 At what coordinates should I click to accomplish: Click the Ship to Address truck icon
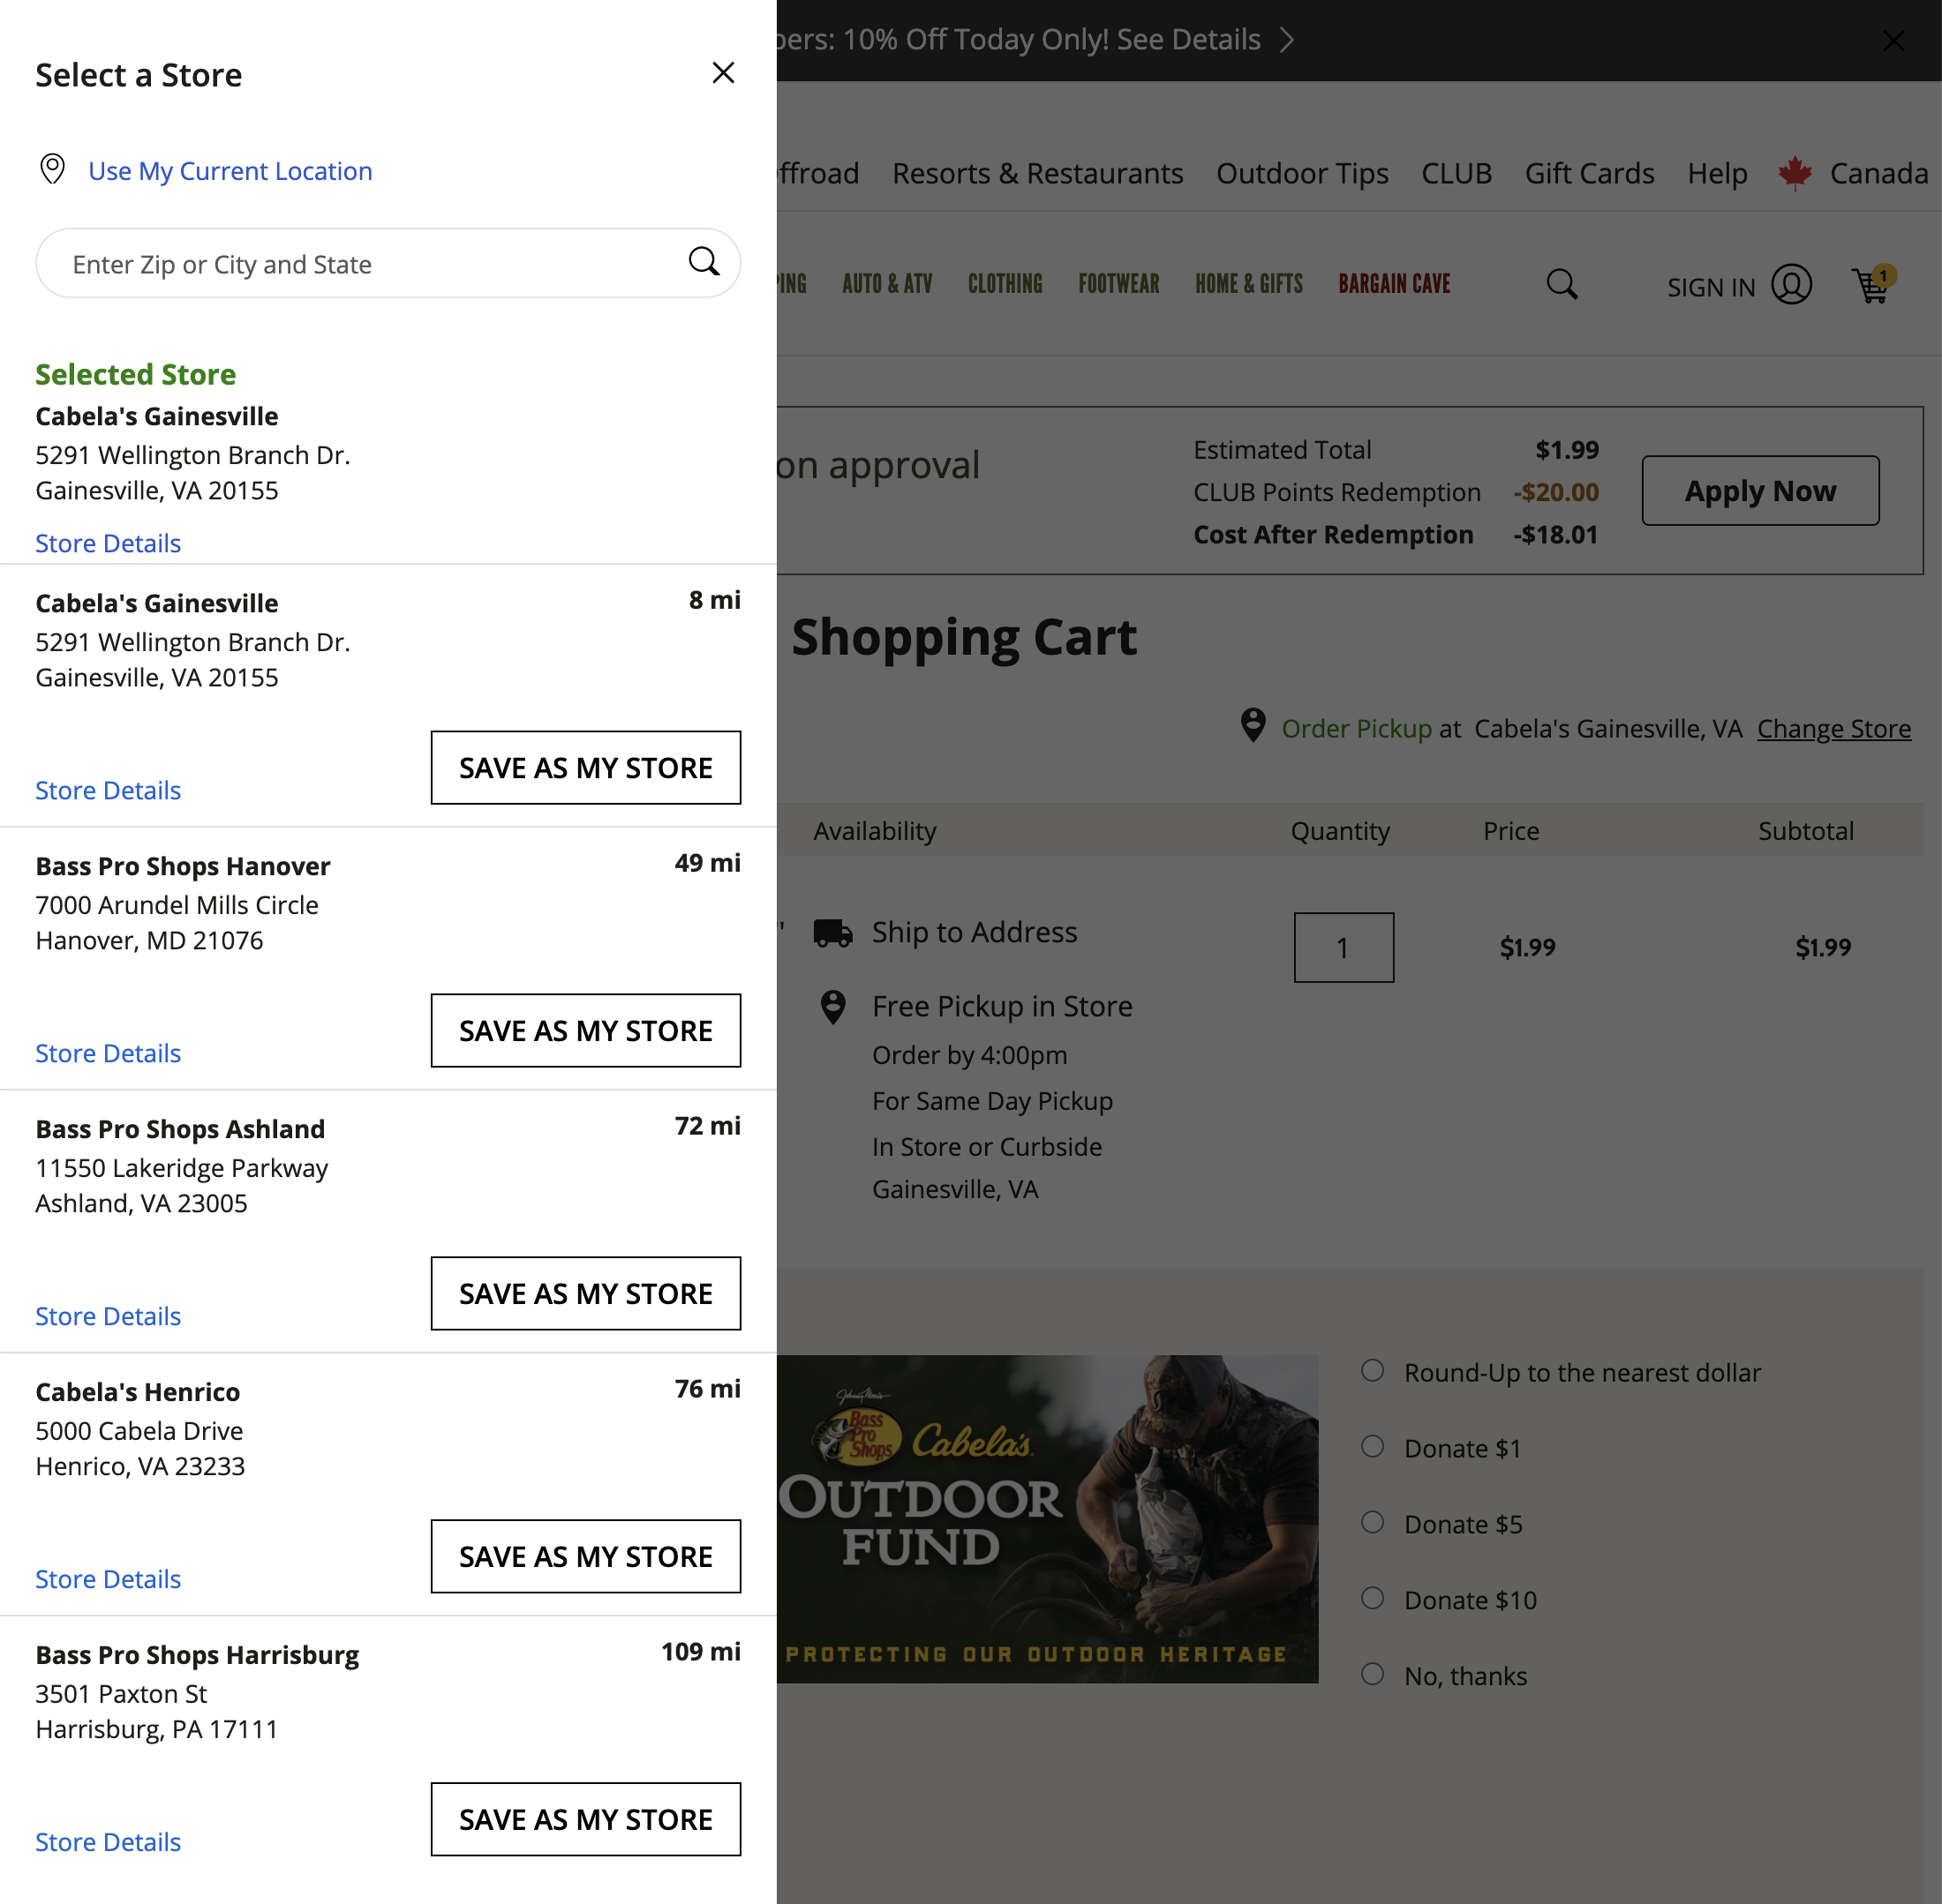click(834, 932)
